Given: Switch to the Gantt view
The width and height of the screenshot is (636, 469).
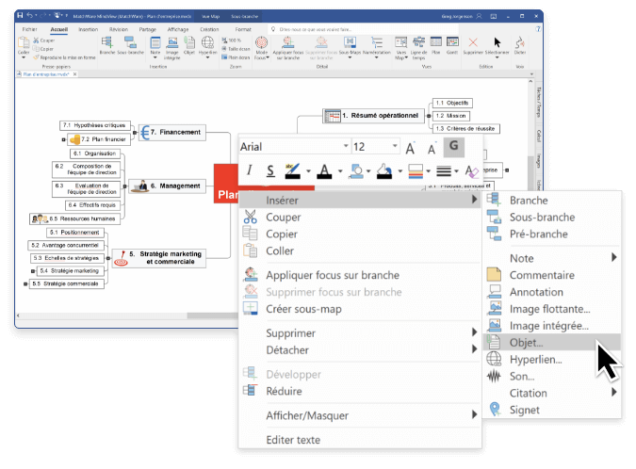Looking at the screenshot, I should (452, 45).
